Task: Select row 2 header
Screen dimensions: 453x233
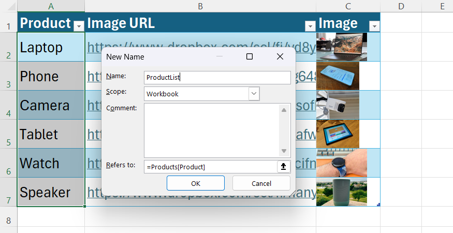Action: [x=9, y=47]
